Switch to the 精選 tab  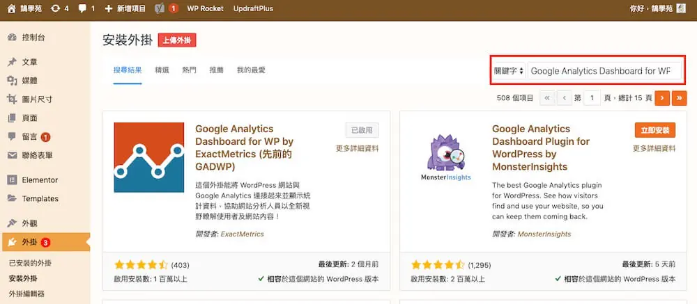pos(162,70)
